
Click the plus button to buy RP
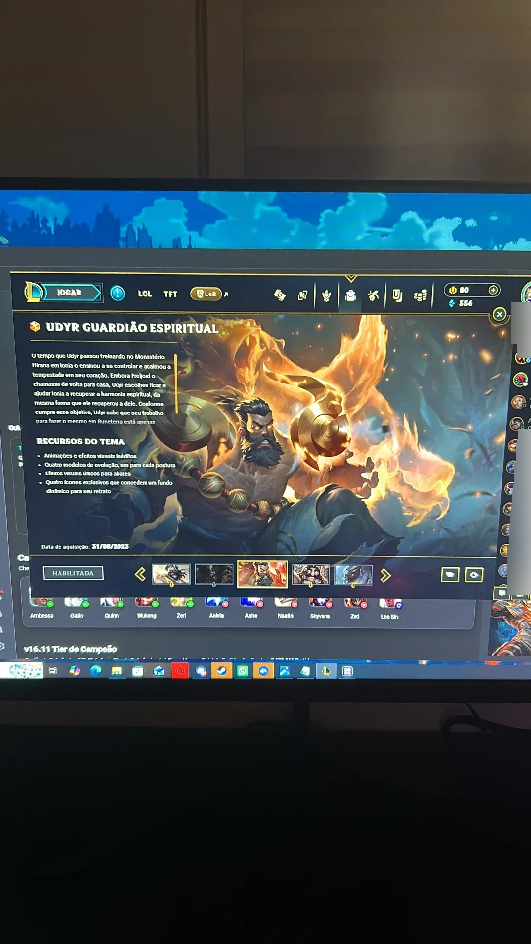pos(493,290)
